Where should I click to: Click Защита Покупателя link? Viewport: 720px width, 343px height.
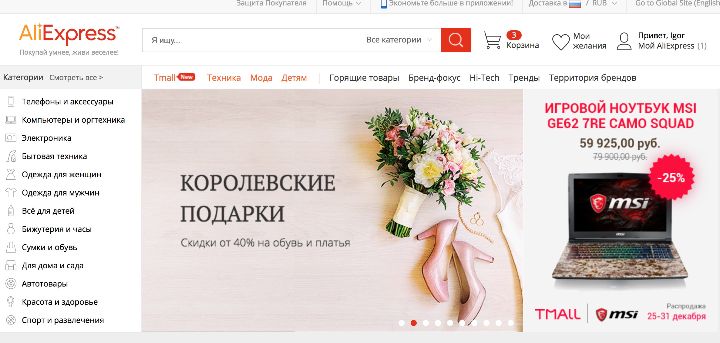coord(271,3)
